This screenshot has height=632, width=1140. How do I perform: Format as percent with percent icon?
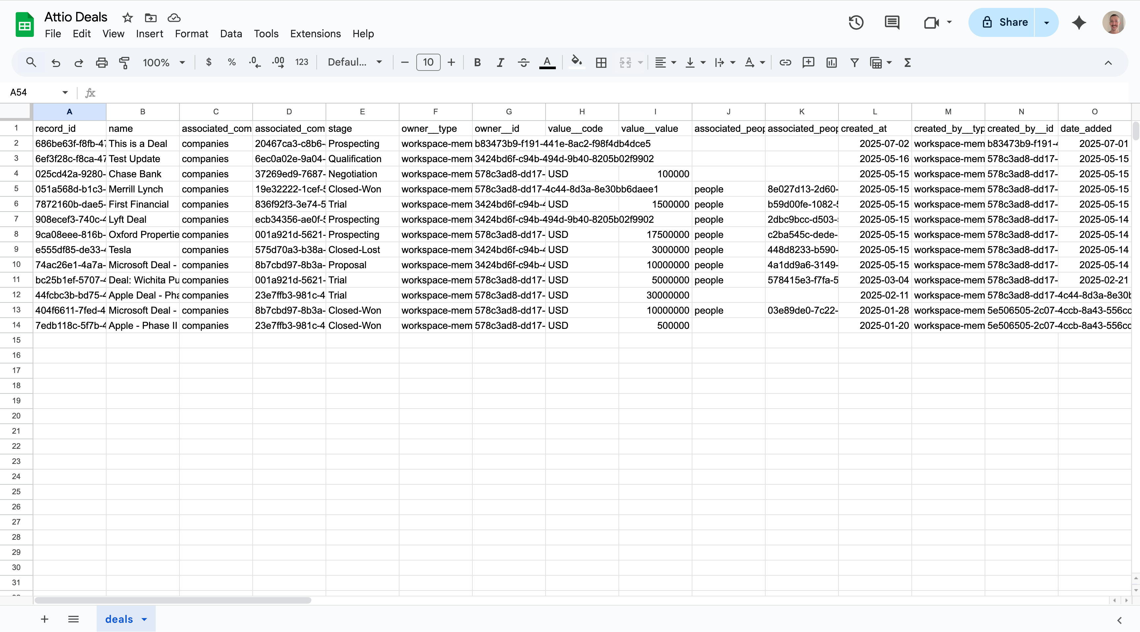(232, 62)
